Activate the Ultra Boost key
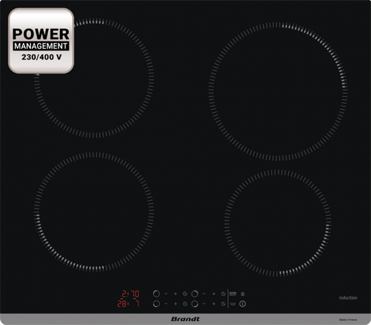The image size is (371, 325). [233, 294]
